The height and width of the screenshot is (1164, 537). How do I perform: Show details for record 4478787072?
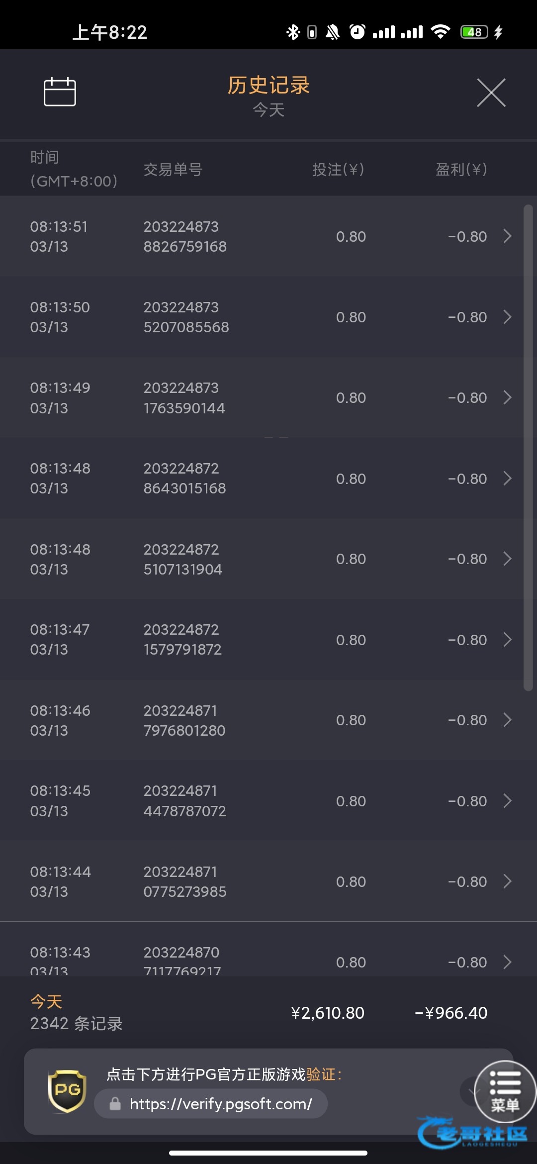507,801
